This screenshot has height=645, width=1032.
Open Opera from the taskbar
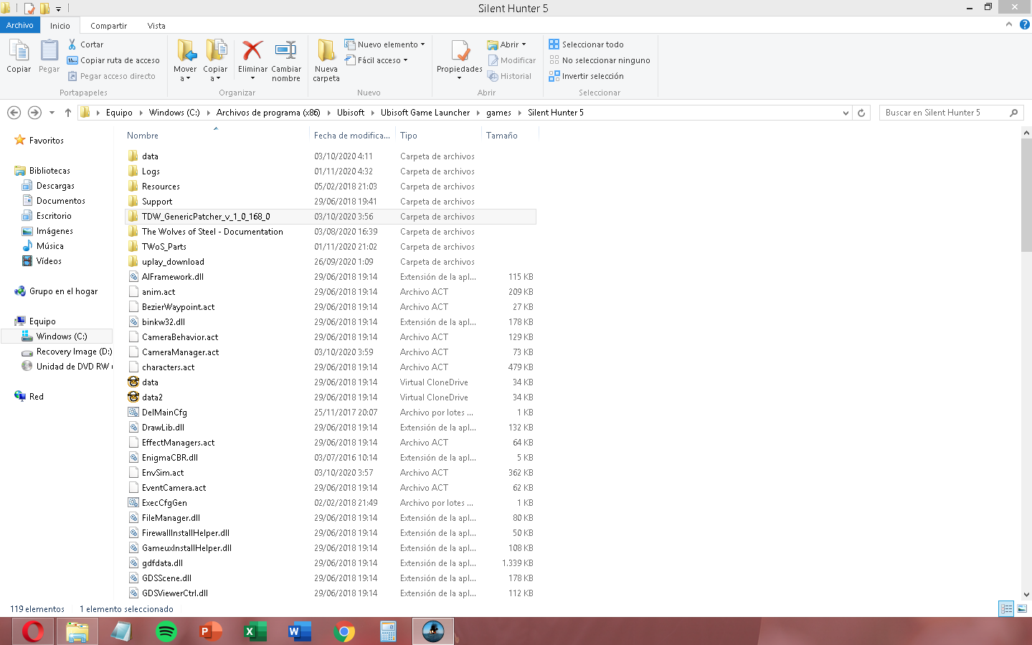pyautogui.click(x=33, y=631)
